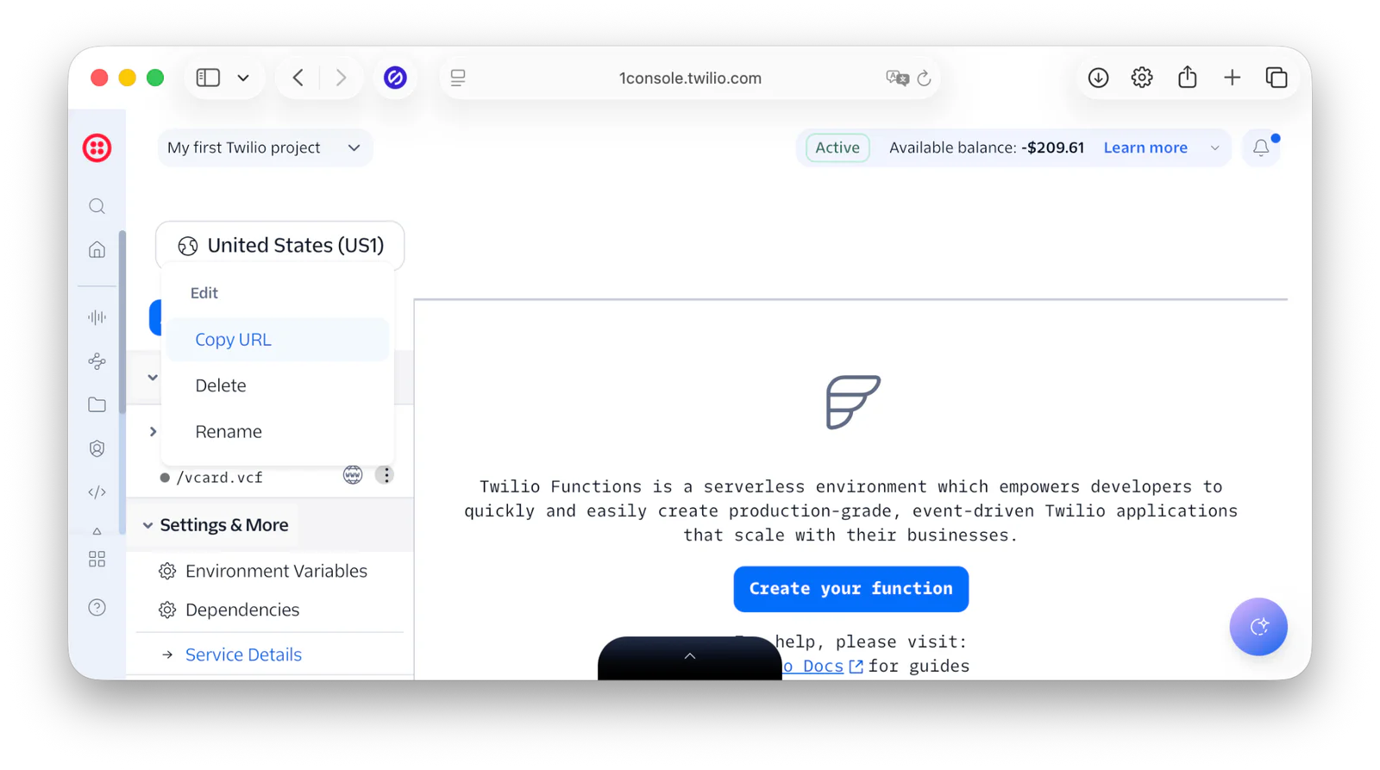This screenshot has width=1380, height=770.
Task: Open the shield verify icon in sidebar
Action: [x=97, y=448]
